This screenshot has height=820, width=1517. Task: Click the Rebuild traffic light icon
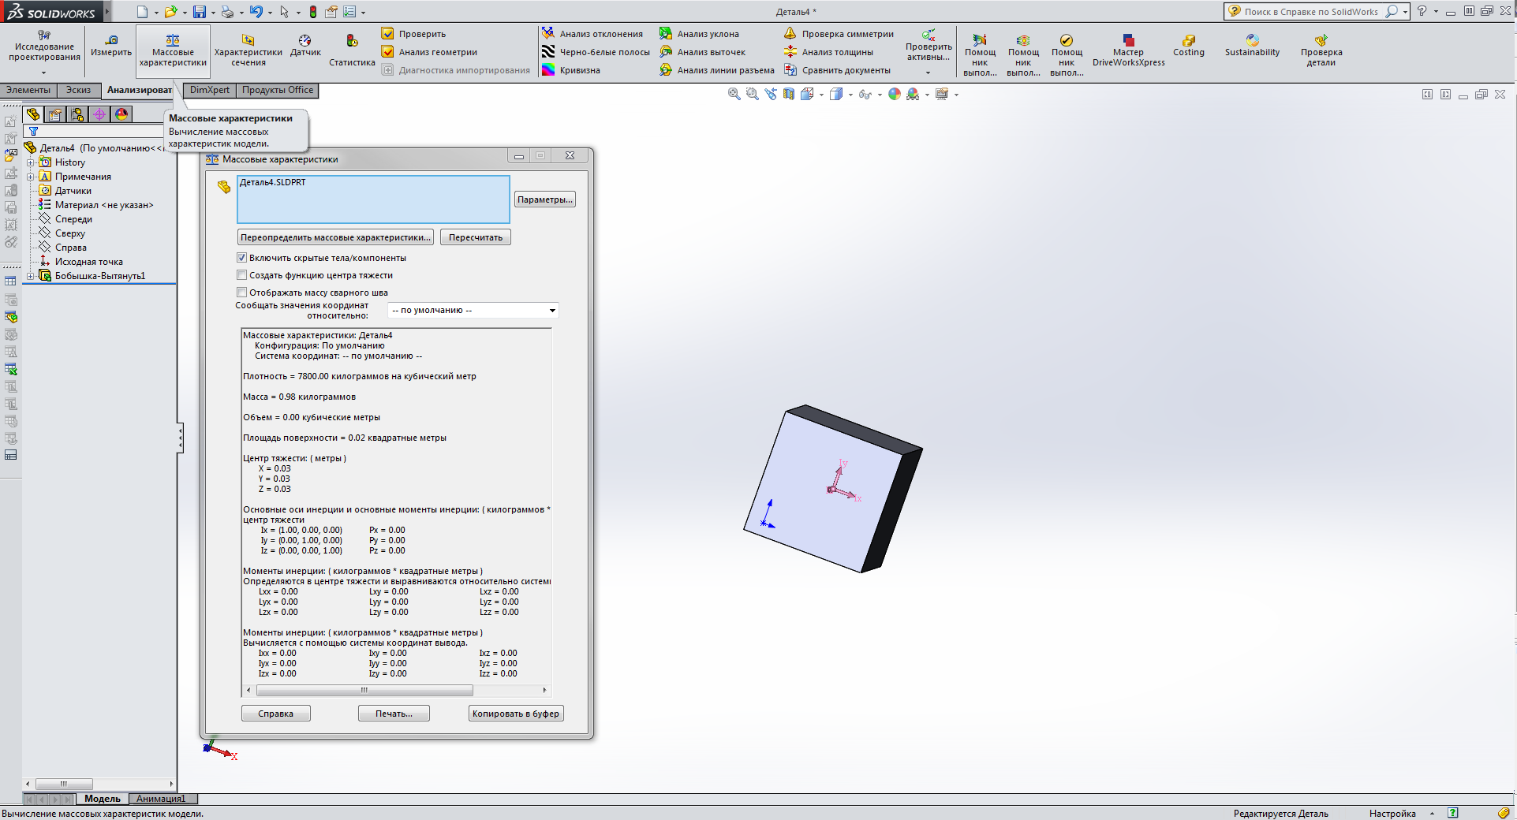click(313, 12)
